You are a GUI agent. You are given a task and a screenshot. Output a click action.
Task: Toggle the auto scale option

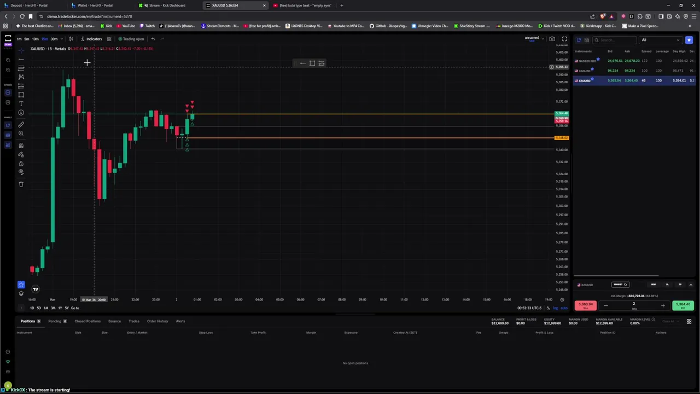(x=564, y=308)
